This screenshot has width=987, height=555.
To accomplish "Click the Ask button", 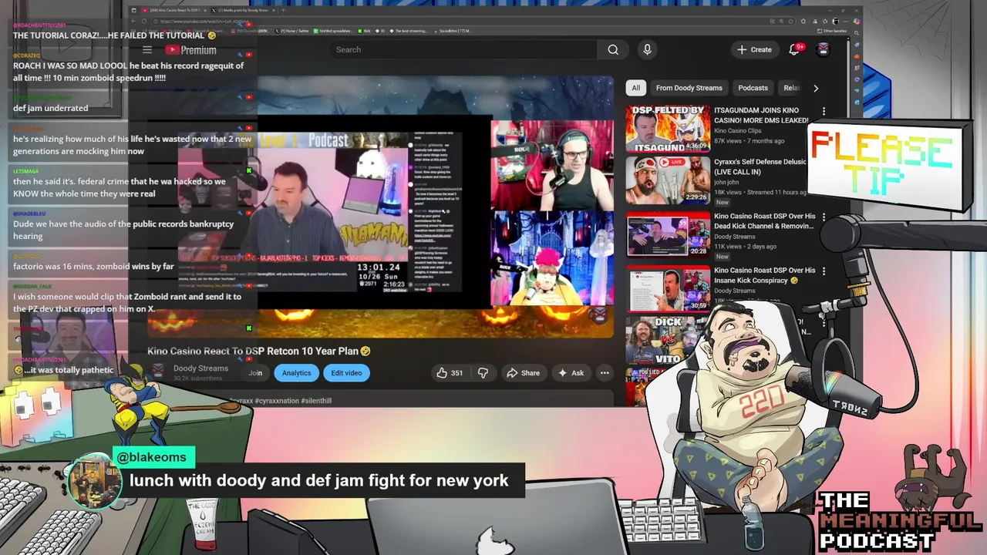I will [x=571, y=373].
